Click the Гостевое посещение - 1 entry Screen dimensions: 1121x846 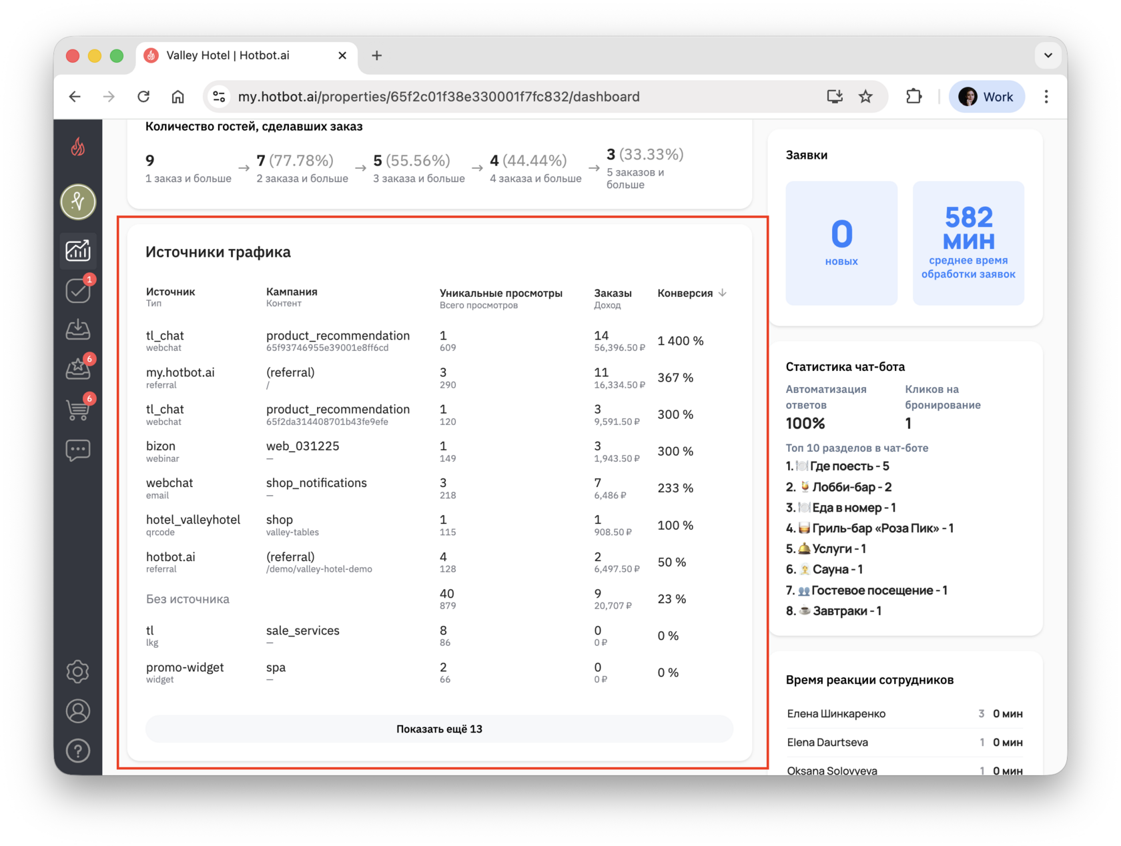(866, 590)
